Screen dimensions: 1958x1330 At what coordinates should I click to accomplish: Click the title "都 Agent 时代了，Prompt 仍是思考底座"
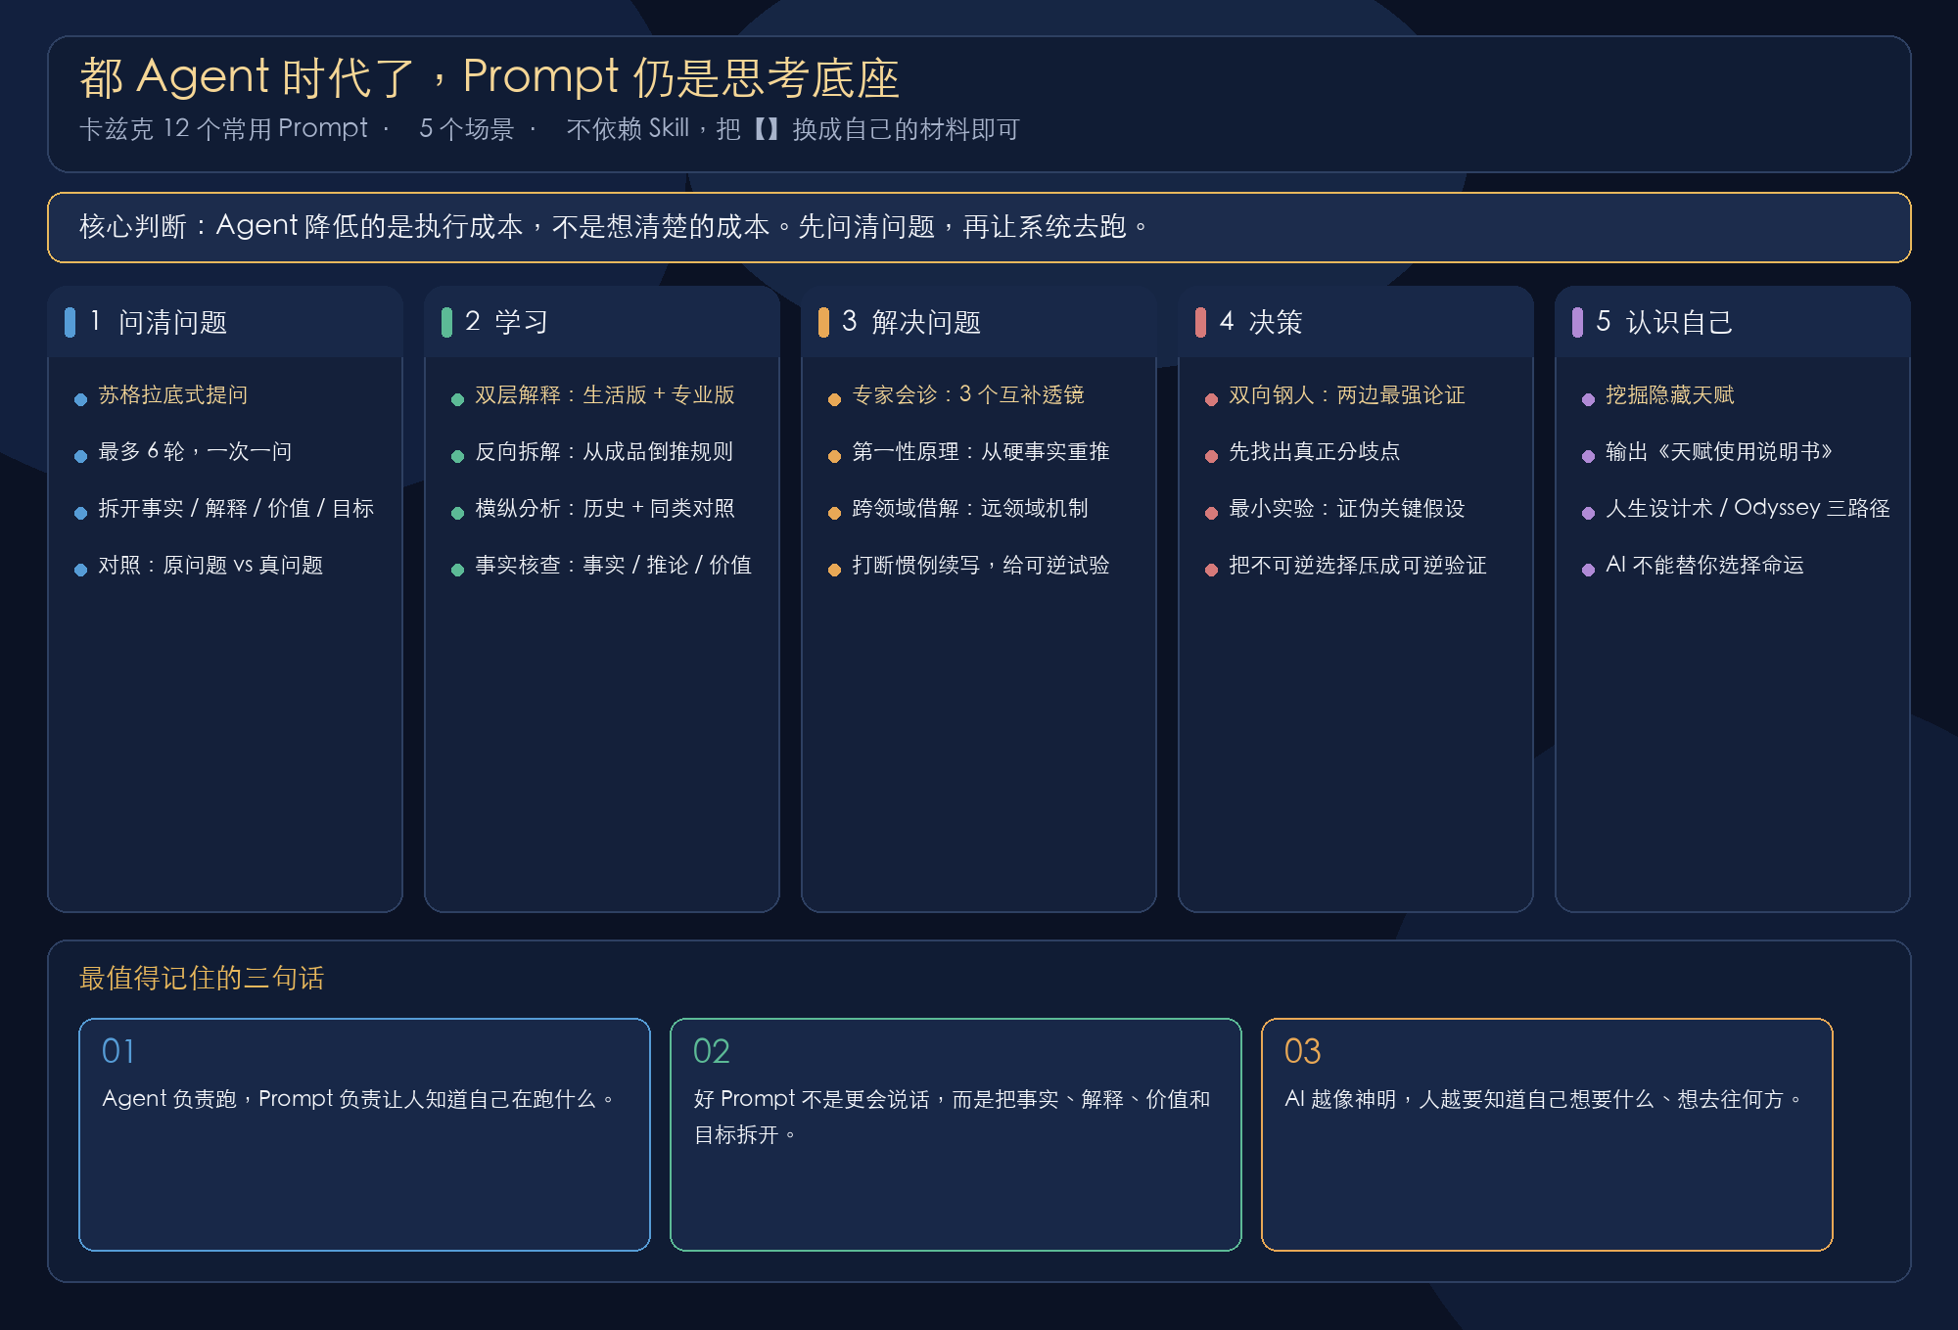coord(489,77)
